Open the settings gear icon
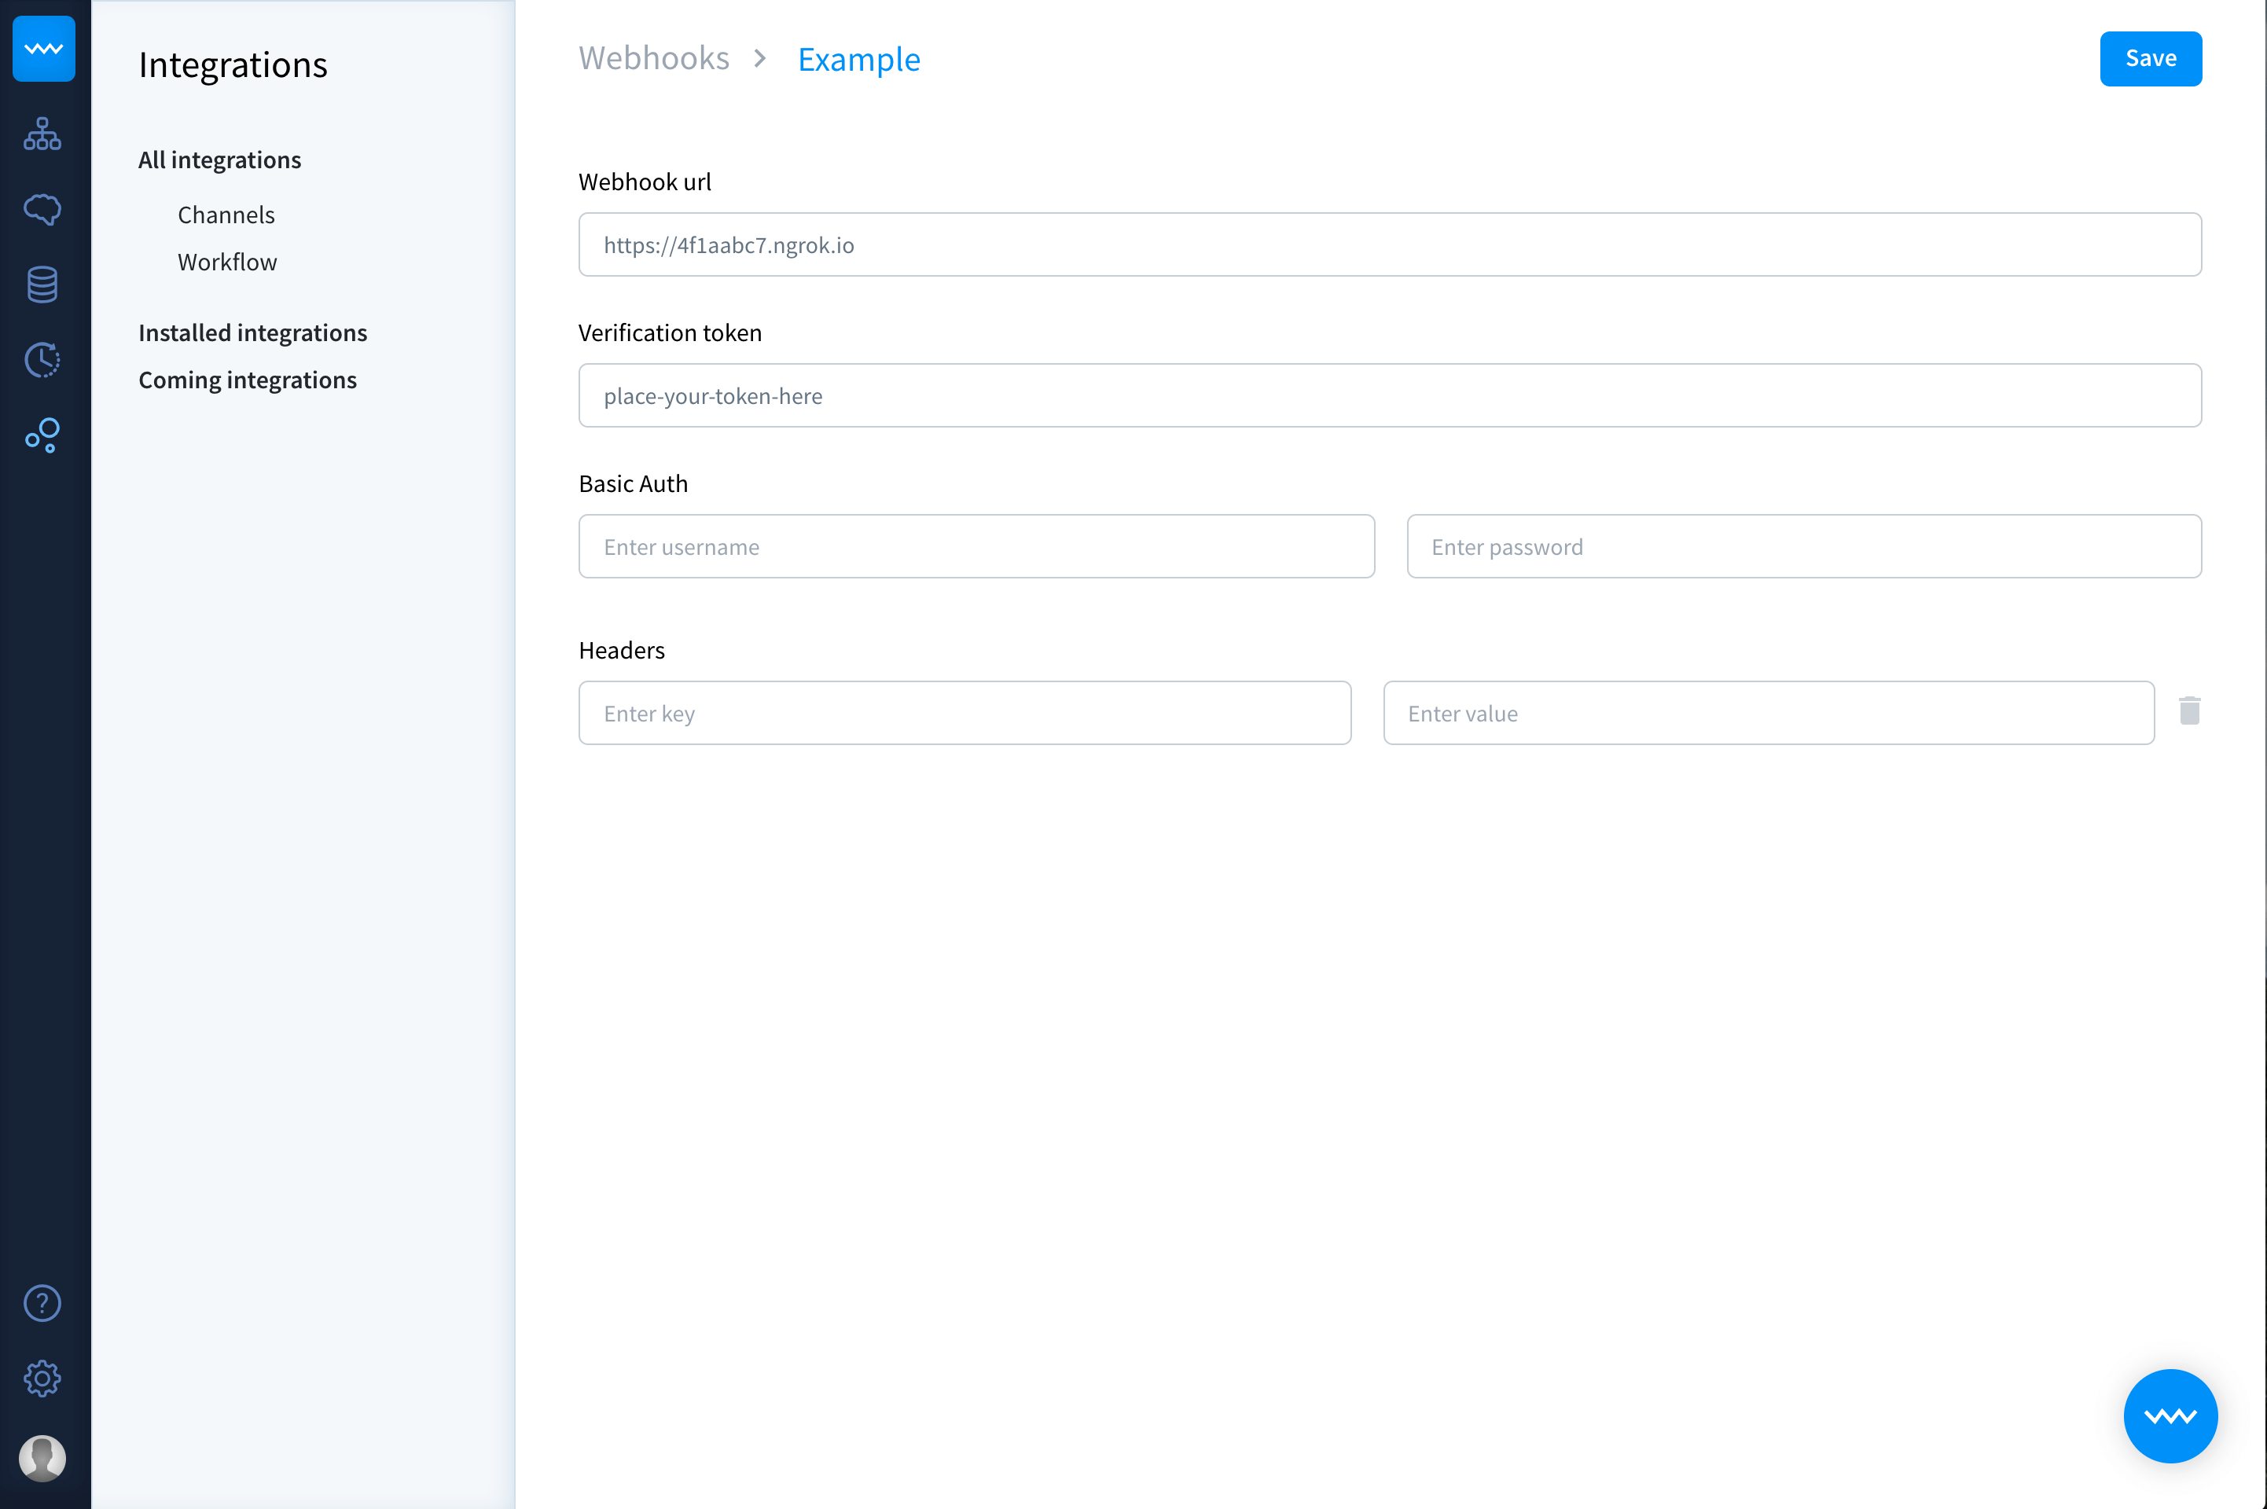 tap(42, 1379)
